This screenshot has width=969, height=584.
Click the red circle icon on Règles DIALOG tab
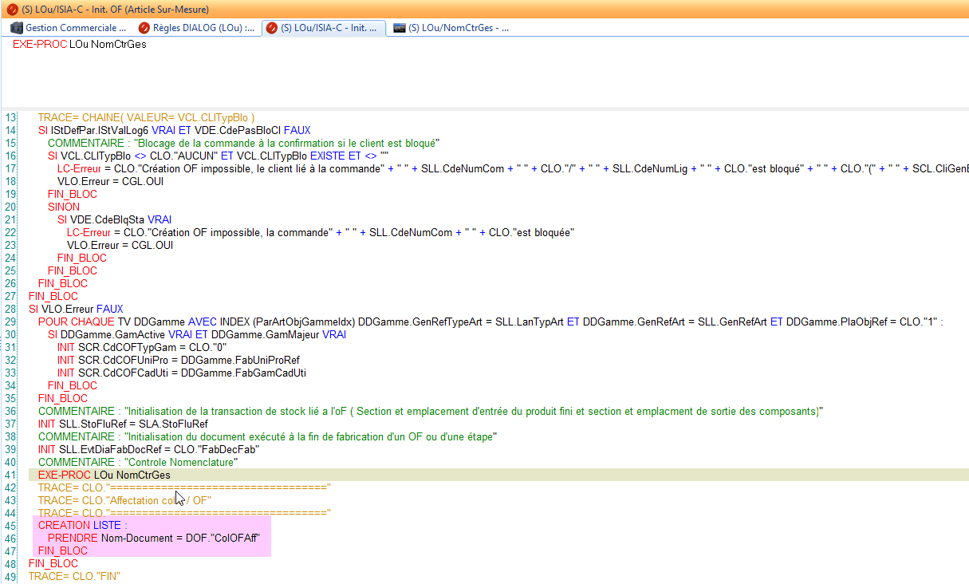tap(144, 27)
